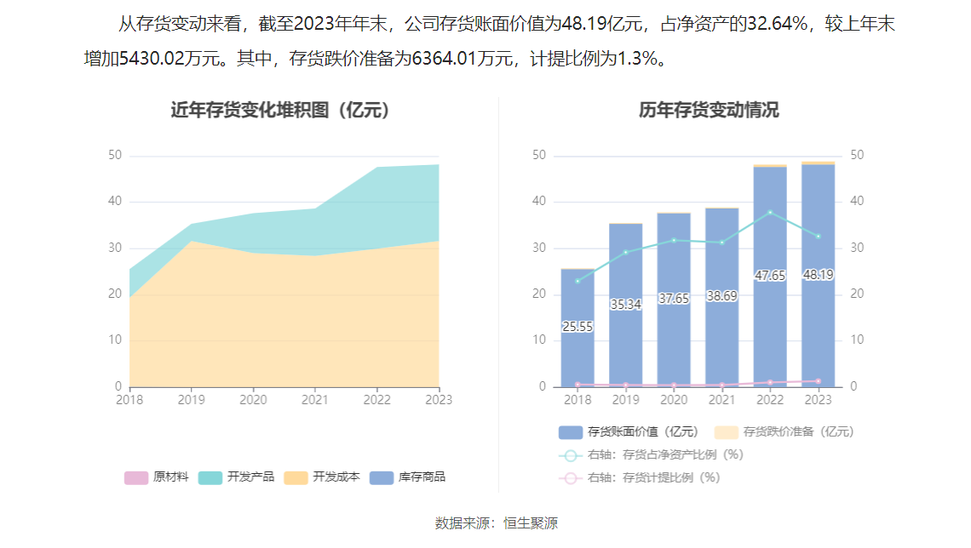Screen dimensions: 971x548
Task: Toggle the 开发产品 legend swatch
Action: click(210, 477)
